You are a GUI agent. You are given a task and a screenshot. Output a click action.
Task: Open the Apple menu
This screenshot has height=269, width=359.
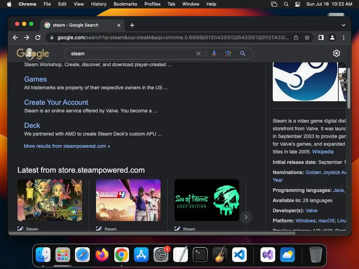pos(9,4)
